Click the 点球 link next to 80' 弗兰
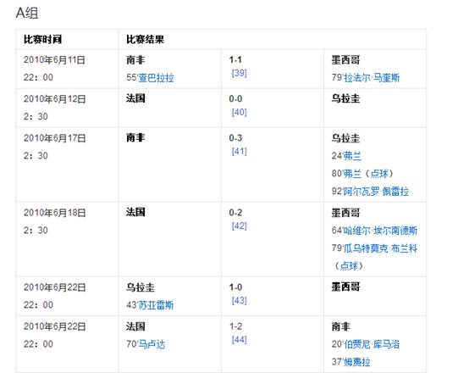The width and height of the screenshot is (469, 373). (x=379, y=174)
